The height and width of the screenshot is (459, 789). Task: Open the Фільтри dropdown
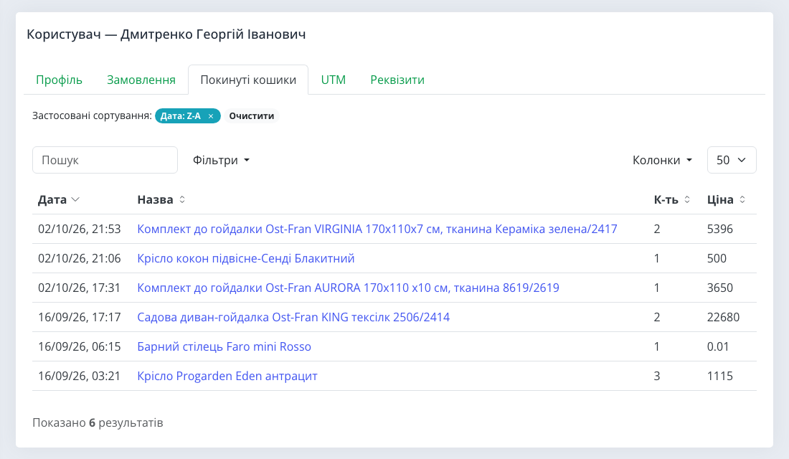(222, 160)
